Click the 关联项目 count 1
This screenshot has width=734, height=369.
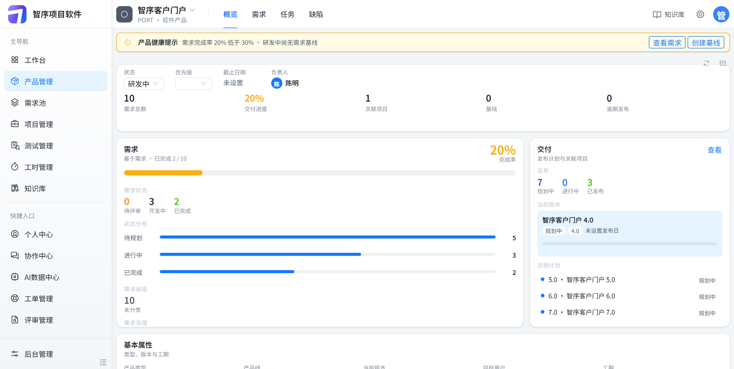[x=368, y=98]
